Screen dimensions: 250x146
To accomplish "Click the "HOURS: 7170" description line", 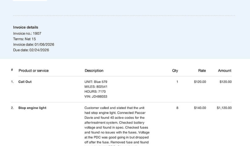I will [95, 92].
